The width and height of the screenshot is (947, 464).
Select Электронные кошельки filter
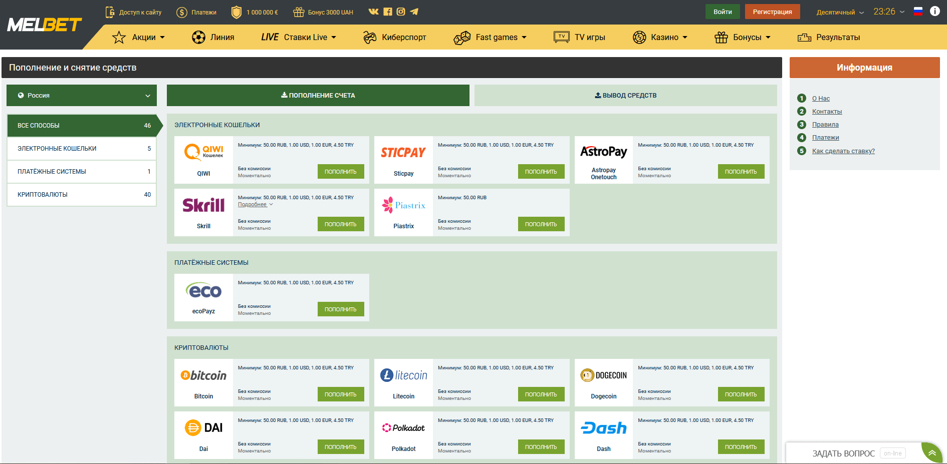(x=82, y=149)
